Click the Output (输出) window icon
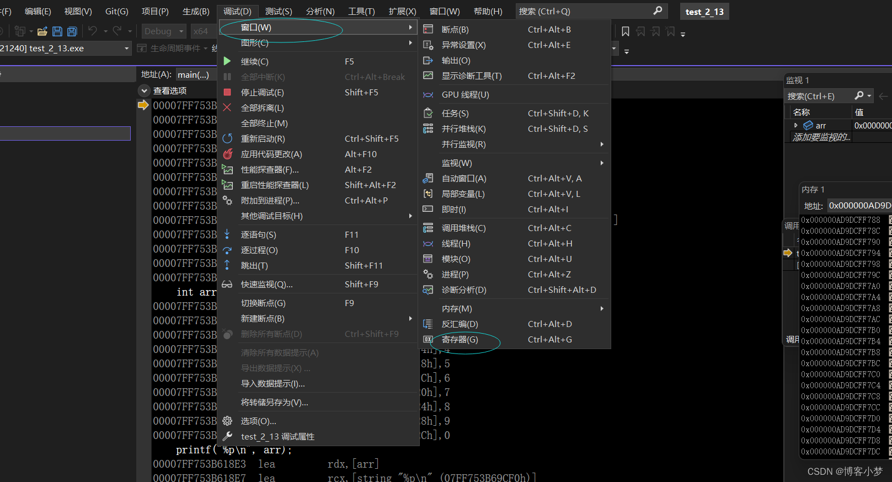The image size is (892, 482). 428,60
